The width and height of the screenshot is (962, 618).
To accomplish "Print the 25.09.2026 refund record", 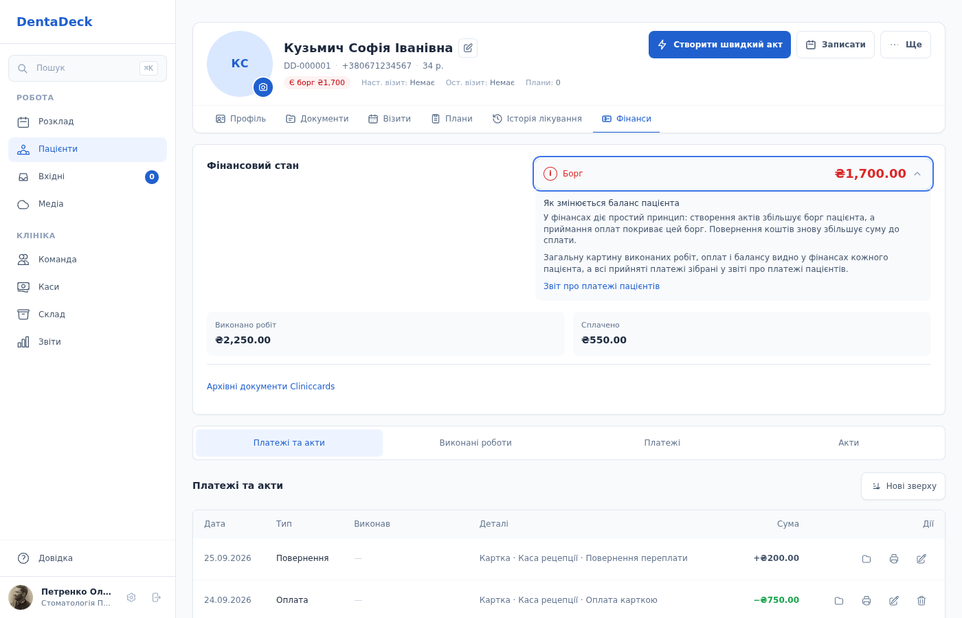I will click(894, 559).
